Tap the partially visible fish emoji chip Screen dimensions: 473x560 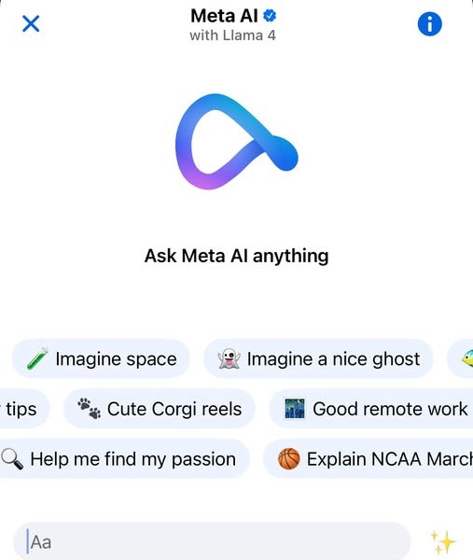[x=460, y=358]
